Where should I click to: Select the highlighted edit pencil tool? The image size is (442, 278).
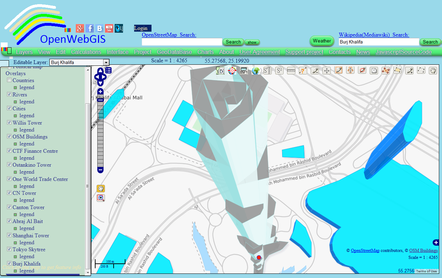(338, 70)
